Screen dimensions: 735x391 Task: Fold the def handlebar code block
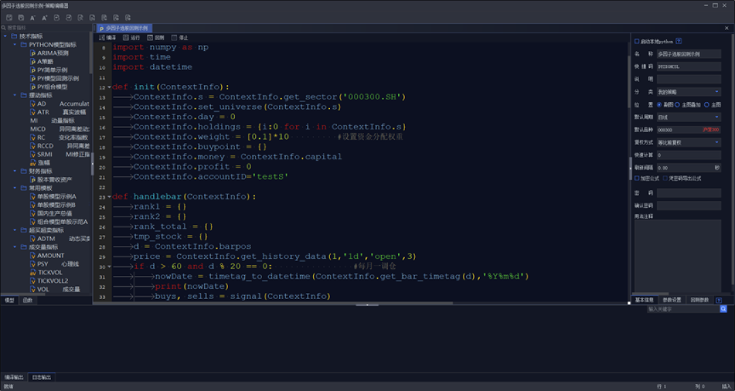click(x=109, y=197)
